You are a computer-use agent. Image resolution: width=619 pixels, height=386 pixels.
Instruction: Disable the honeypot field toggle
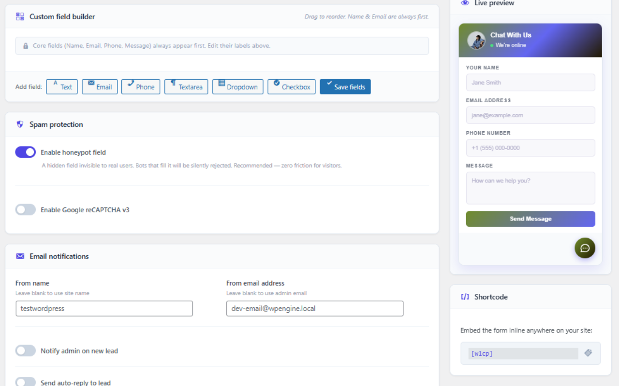pyautogui.click(x=26, y=152)
